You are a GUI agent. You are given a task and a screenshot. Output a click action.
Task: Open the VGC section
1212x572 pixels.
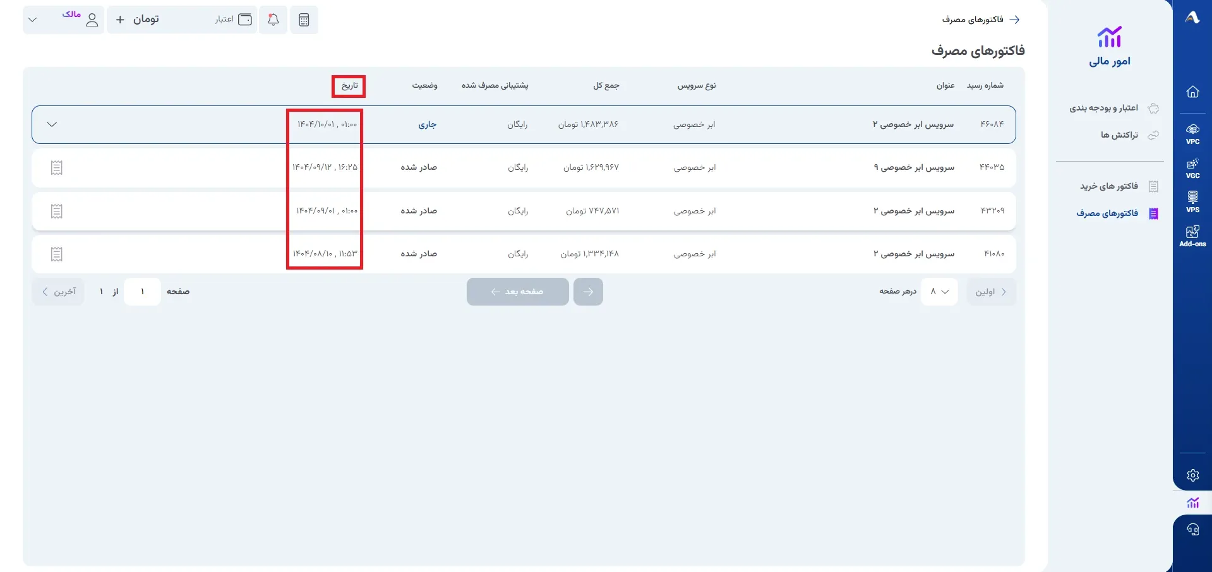pyautogui.click(x=1192, y=168)
